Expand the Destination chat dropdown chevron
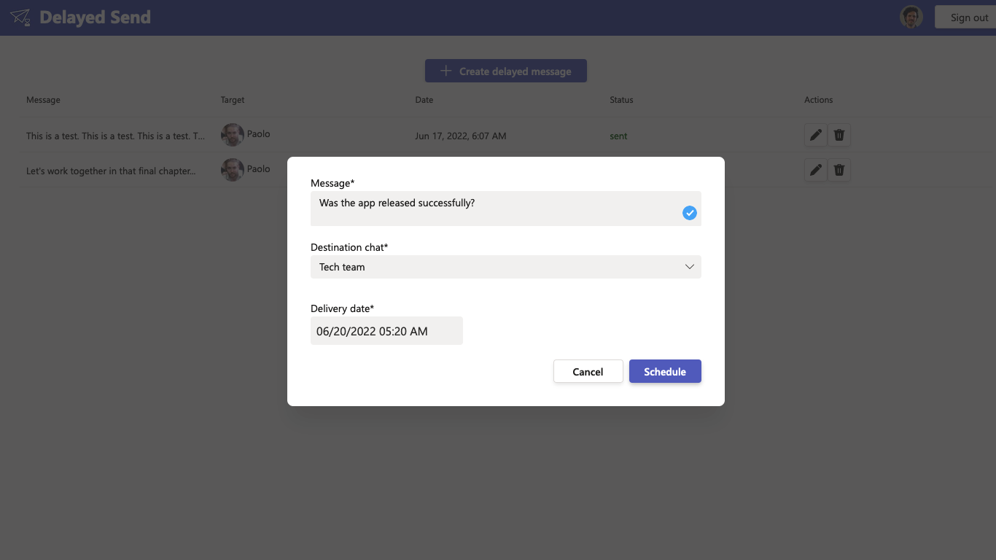The width and height of the screenshot is (996, 560). pos(690,267)
